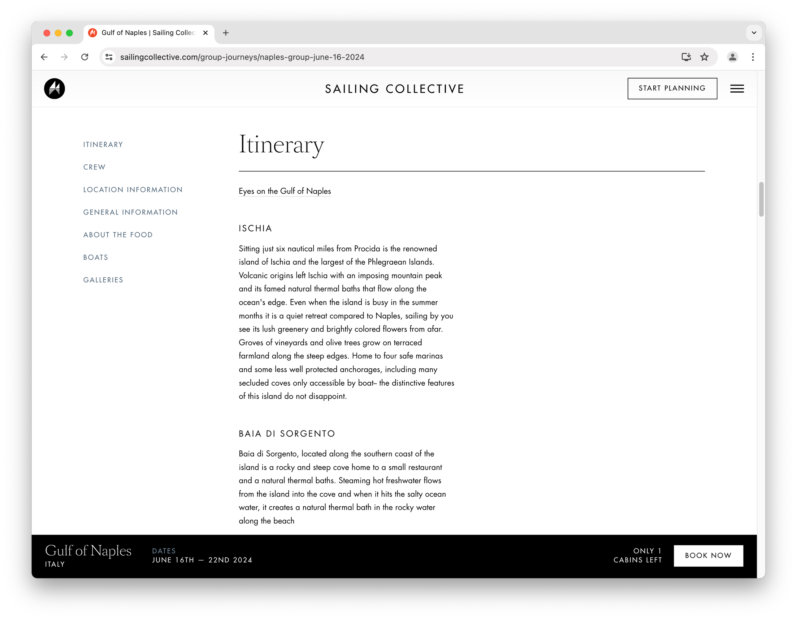Close the Gulf of Naples tab
The width and height of the screenshot is (797, 620).
click(x=206, y=33)
